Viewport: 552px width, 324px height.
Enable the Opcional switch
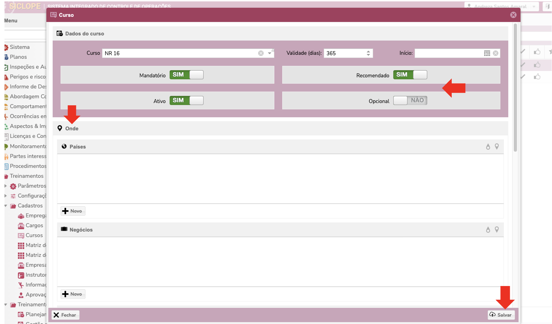(410, 101)
